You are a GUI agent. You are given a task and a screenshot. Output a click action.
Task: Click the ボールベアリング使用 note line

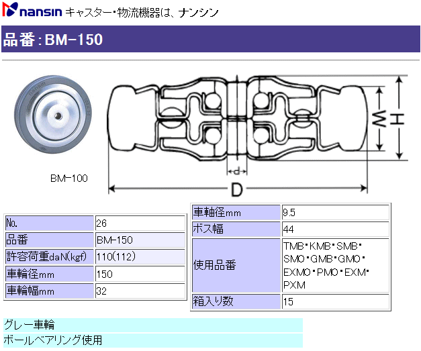click(153, 340)
